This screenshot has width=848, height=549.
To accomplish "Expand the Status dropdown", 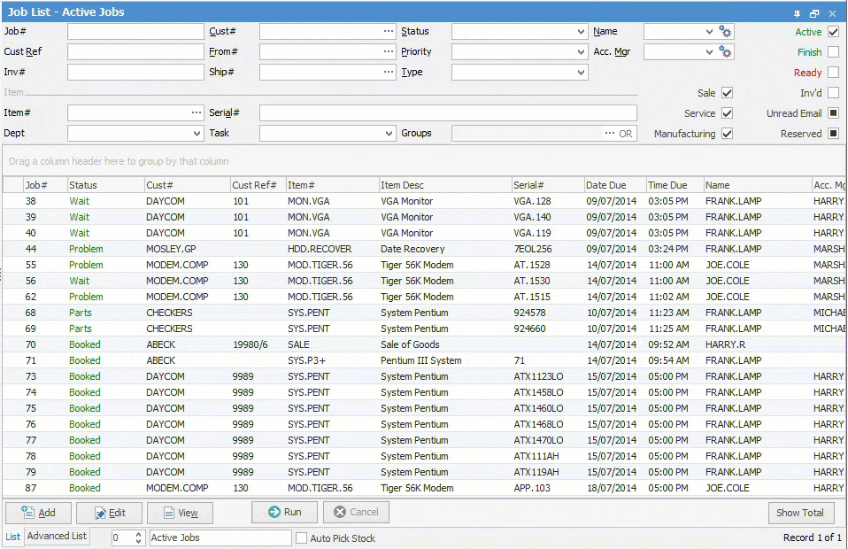I will 580,32.
